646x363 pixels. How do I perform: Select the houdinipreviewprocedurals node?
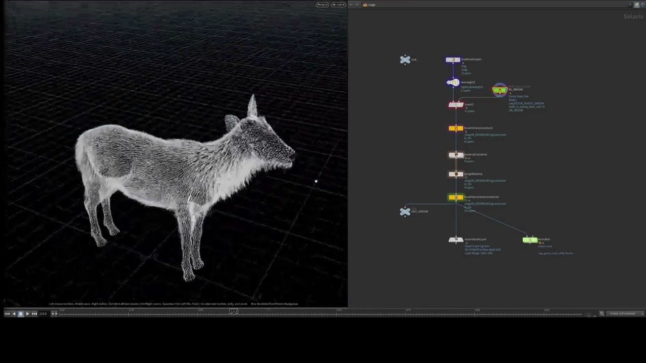click(456, 198)
